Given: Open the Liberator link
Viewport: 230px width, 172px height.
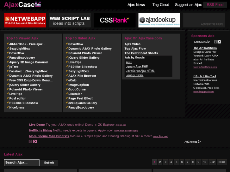Looking at the screenshot, I should [75, 94].
